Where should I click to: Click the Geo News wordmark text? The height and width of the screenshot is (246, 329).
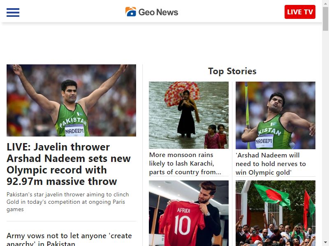(x=158, y=12)
